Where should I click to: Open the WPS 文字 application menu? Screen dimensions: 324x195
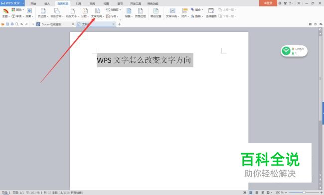tap(12, 3)
